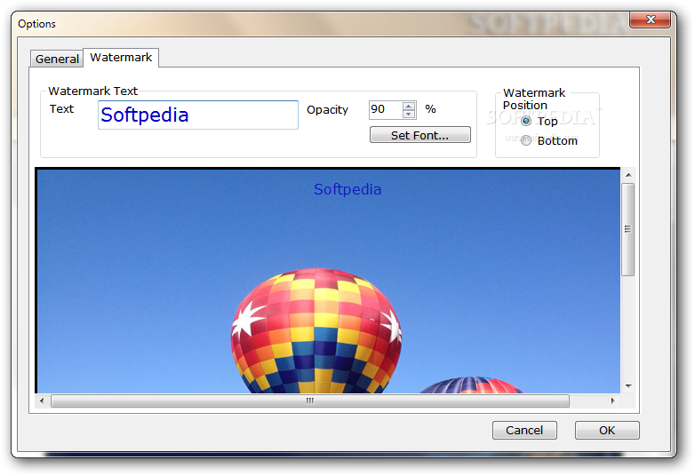Click the horizontal scrollbar left arrow
Viewport: 695px width, 476px height.
tap(42, 401)
